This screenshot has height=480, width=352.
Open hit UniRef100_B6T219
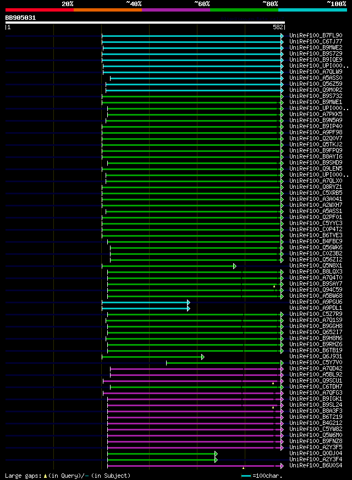click(316, 417)
